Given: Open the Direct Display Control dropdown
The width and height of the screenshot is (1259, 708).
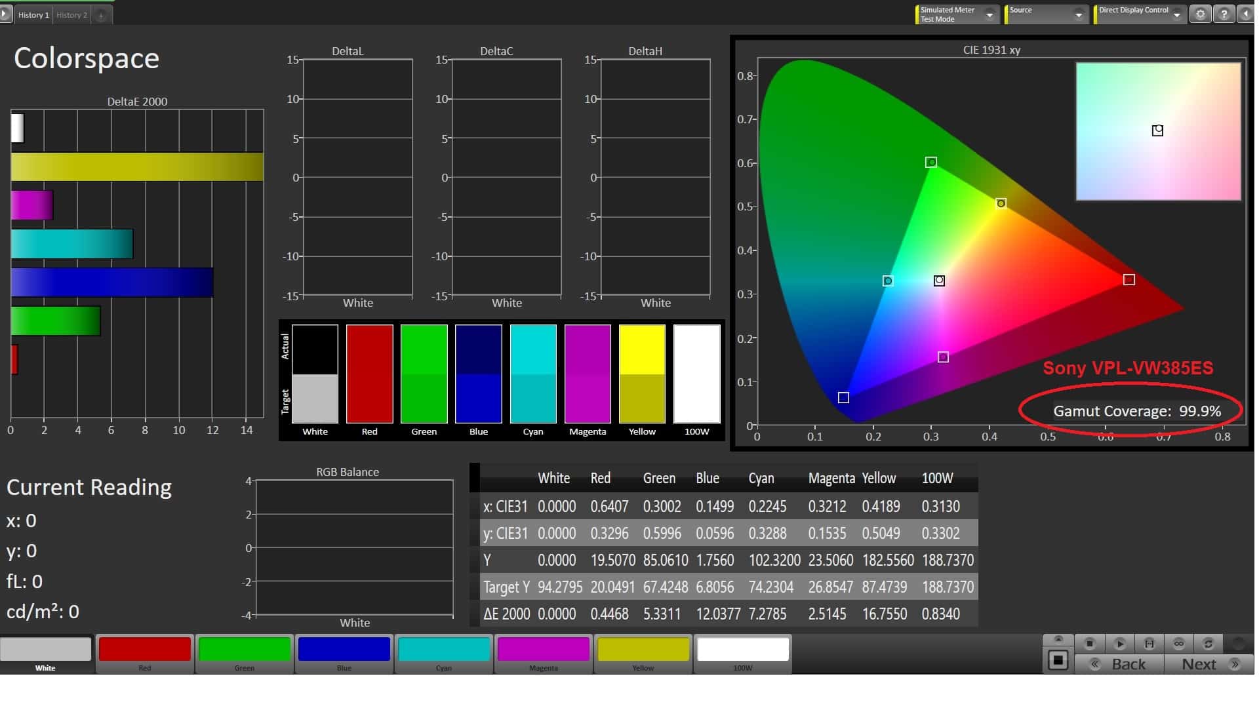Looking at the screenshot, I should coord(1139,14).
